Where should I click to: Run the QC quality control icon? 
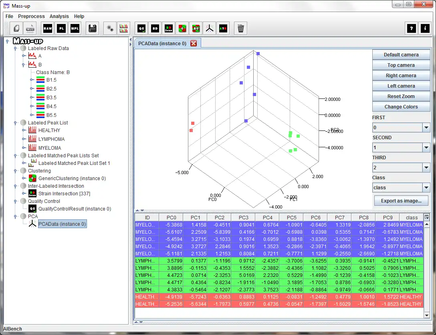141,28
